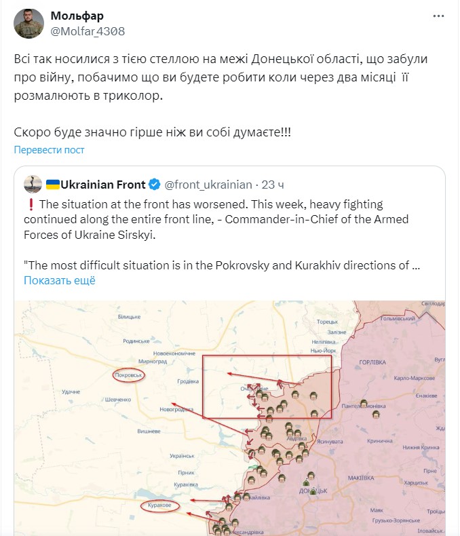Click the circled Покровськ map label
Viewport: 460px width, 536px height.
tap(129, 376)
